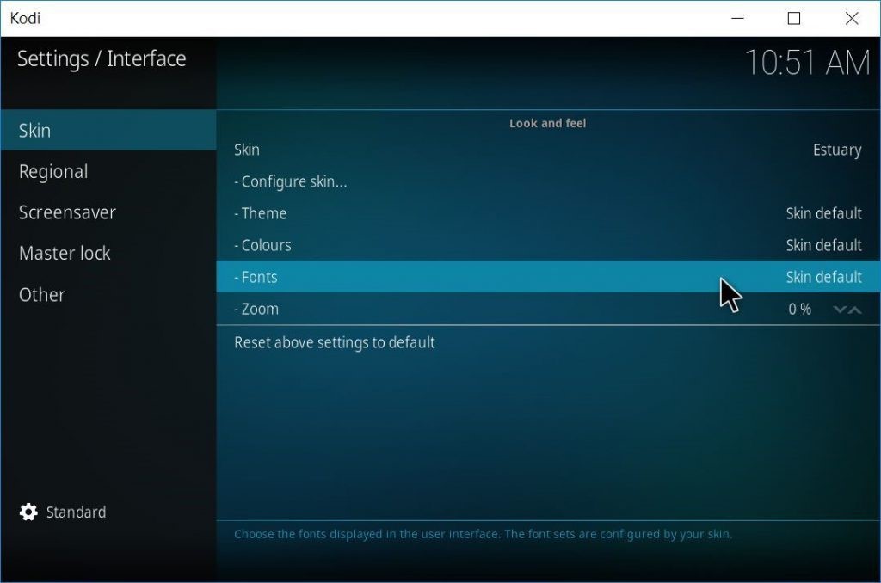Click the Zoom 0 % value
The image size is (881, 583).
click(799, 309)
